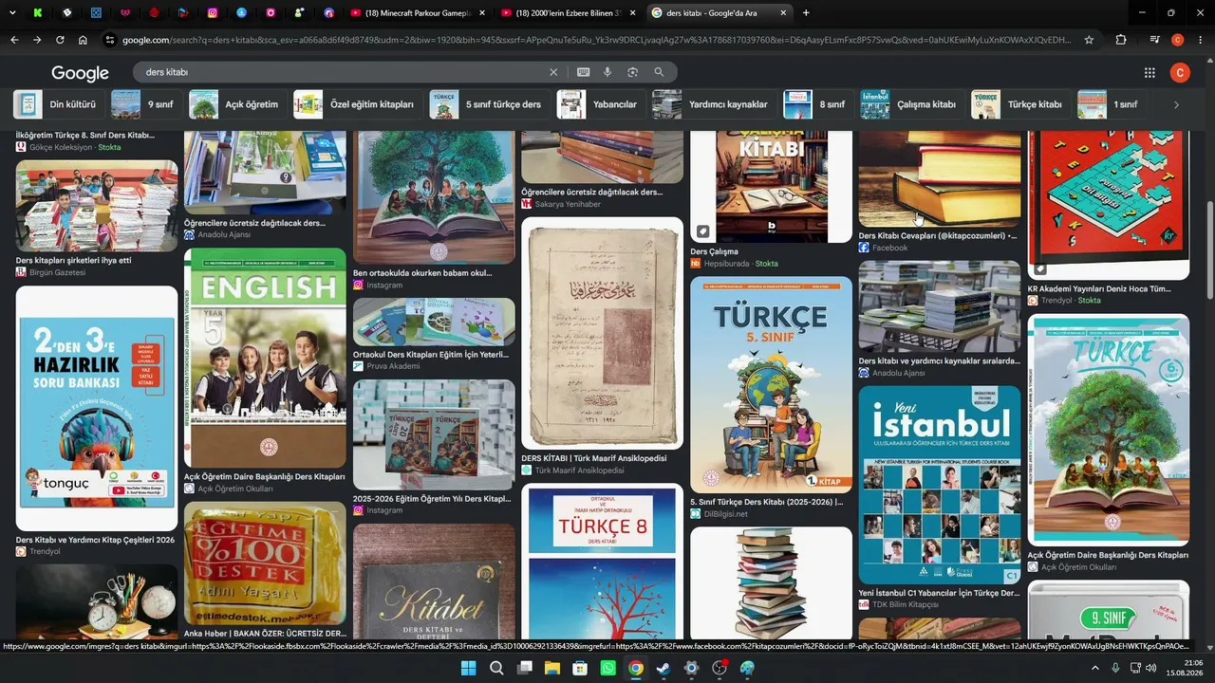
Task: Click the Google logo
Action: tap(81, 73)
